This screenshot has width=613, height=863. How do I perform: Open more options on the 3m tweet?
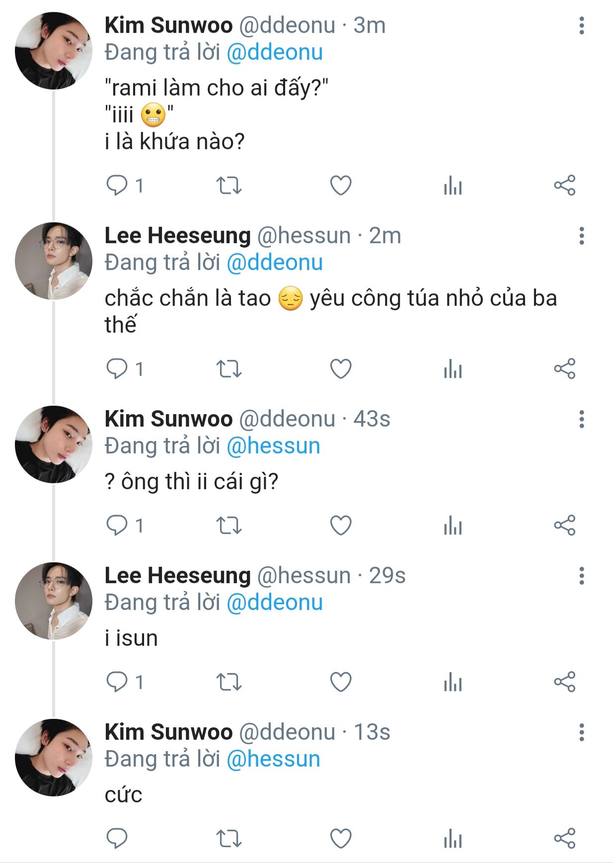click(582, 26)
